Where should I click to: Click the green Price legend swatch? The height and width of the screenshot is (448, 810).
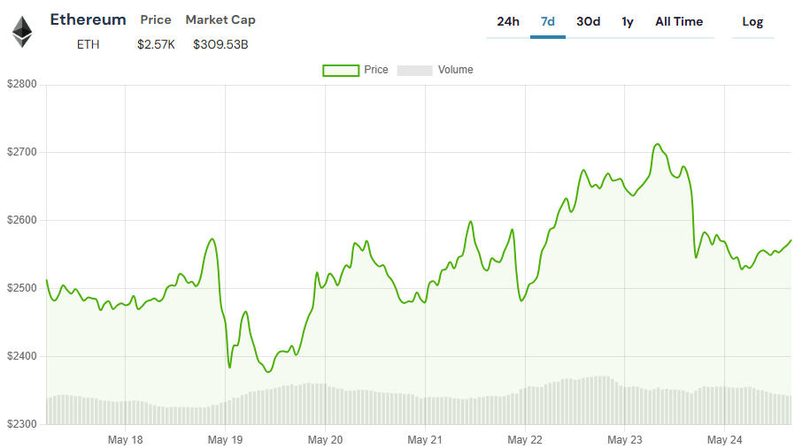(341, 70)
